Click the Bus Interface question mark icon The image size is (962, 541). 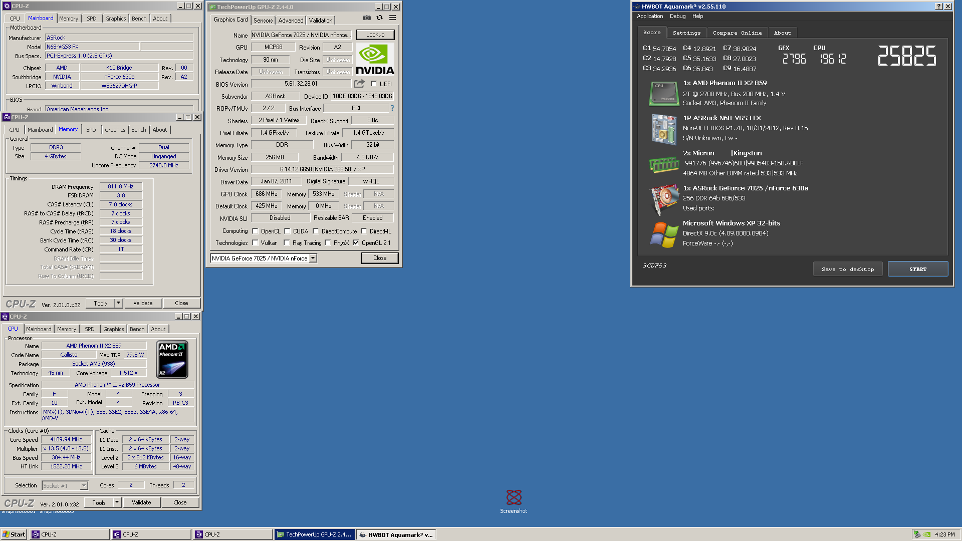click(x=392, y=108)
